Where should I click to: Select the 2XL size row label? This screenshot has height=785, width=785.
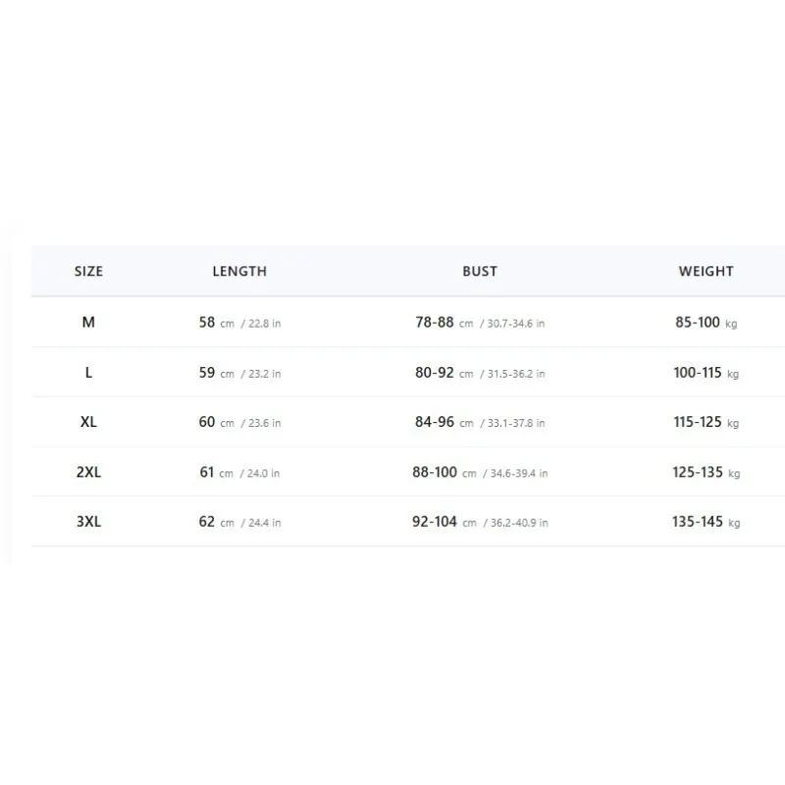(88, 472)
